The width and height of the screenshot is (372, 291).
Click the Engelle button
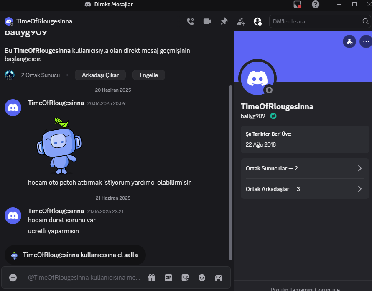pos(149,75)
